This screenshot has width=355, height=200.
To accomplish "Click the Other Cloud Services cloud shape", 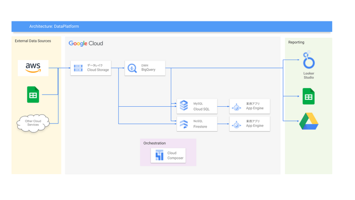I will coord(33,123).
